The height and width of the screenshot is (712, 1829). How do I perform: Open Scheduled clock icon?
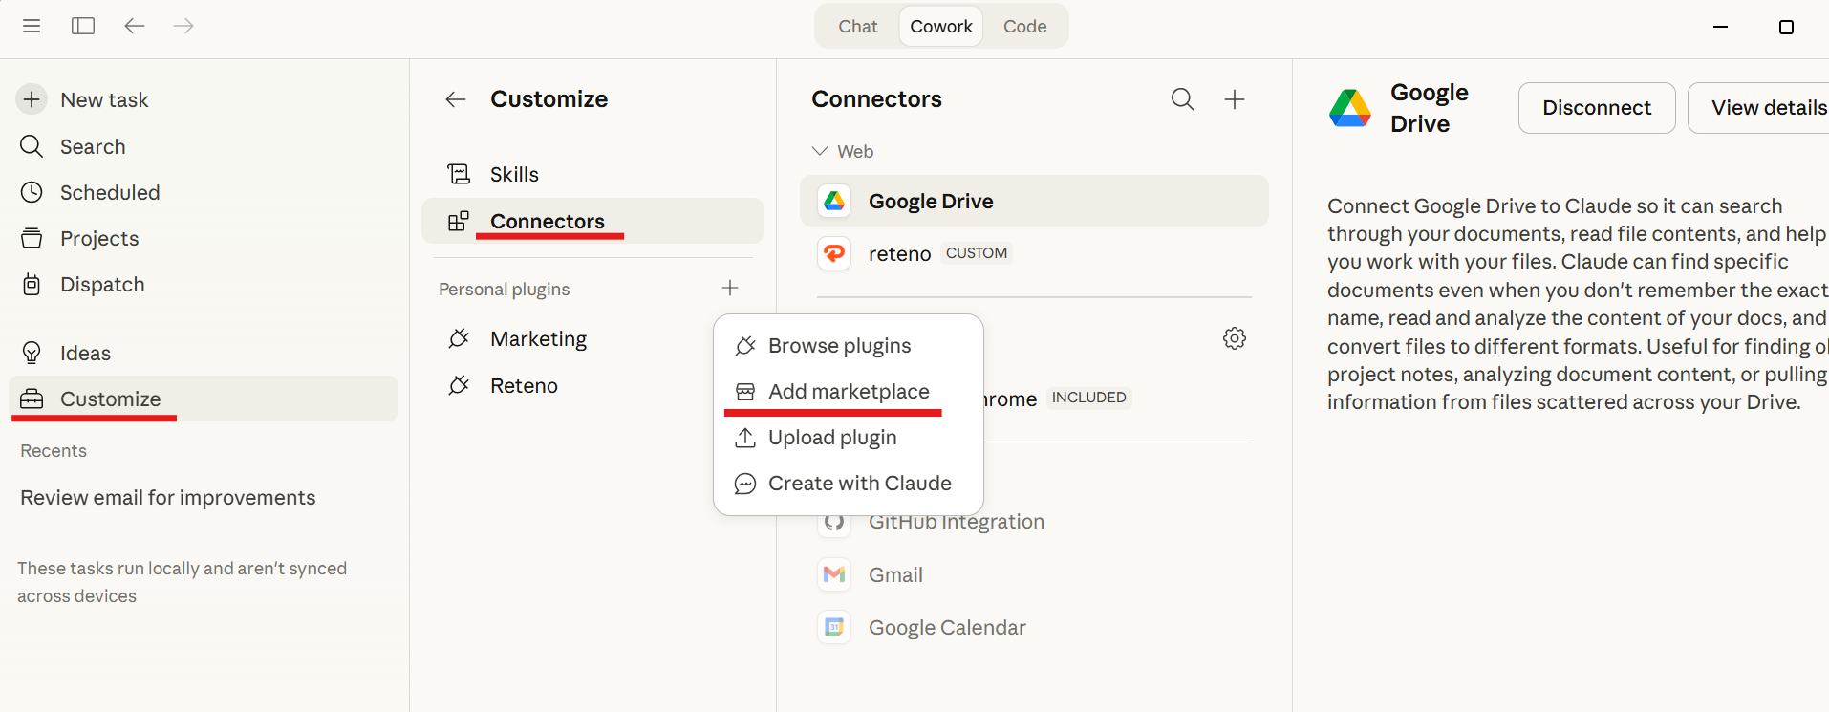(32, 192)
